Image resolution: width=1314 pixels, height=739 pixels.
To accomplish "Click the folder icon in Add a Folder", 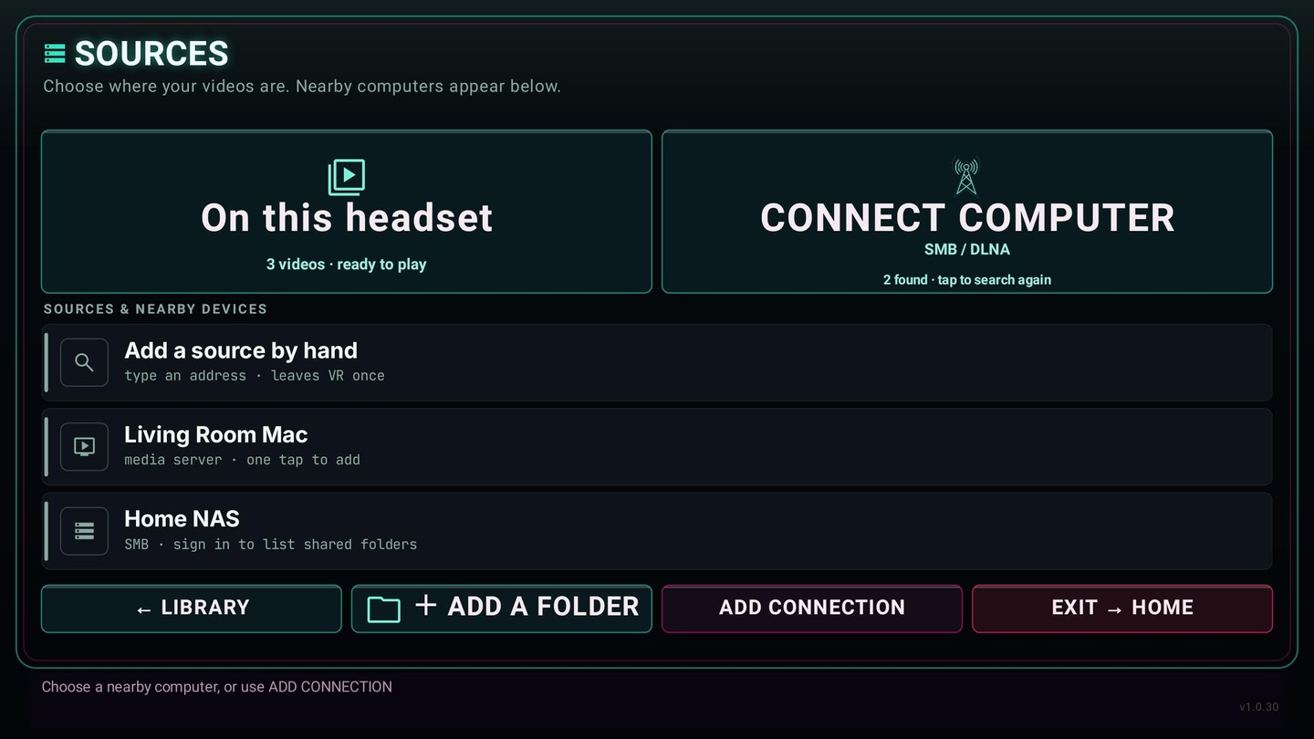I will coord(384,609).
